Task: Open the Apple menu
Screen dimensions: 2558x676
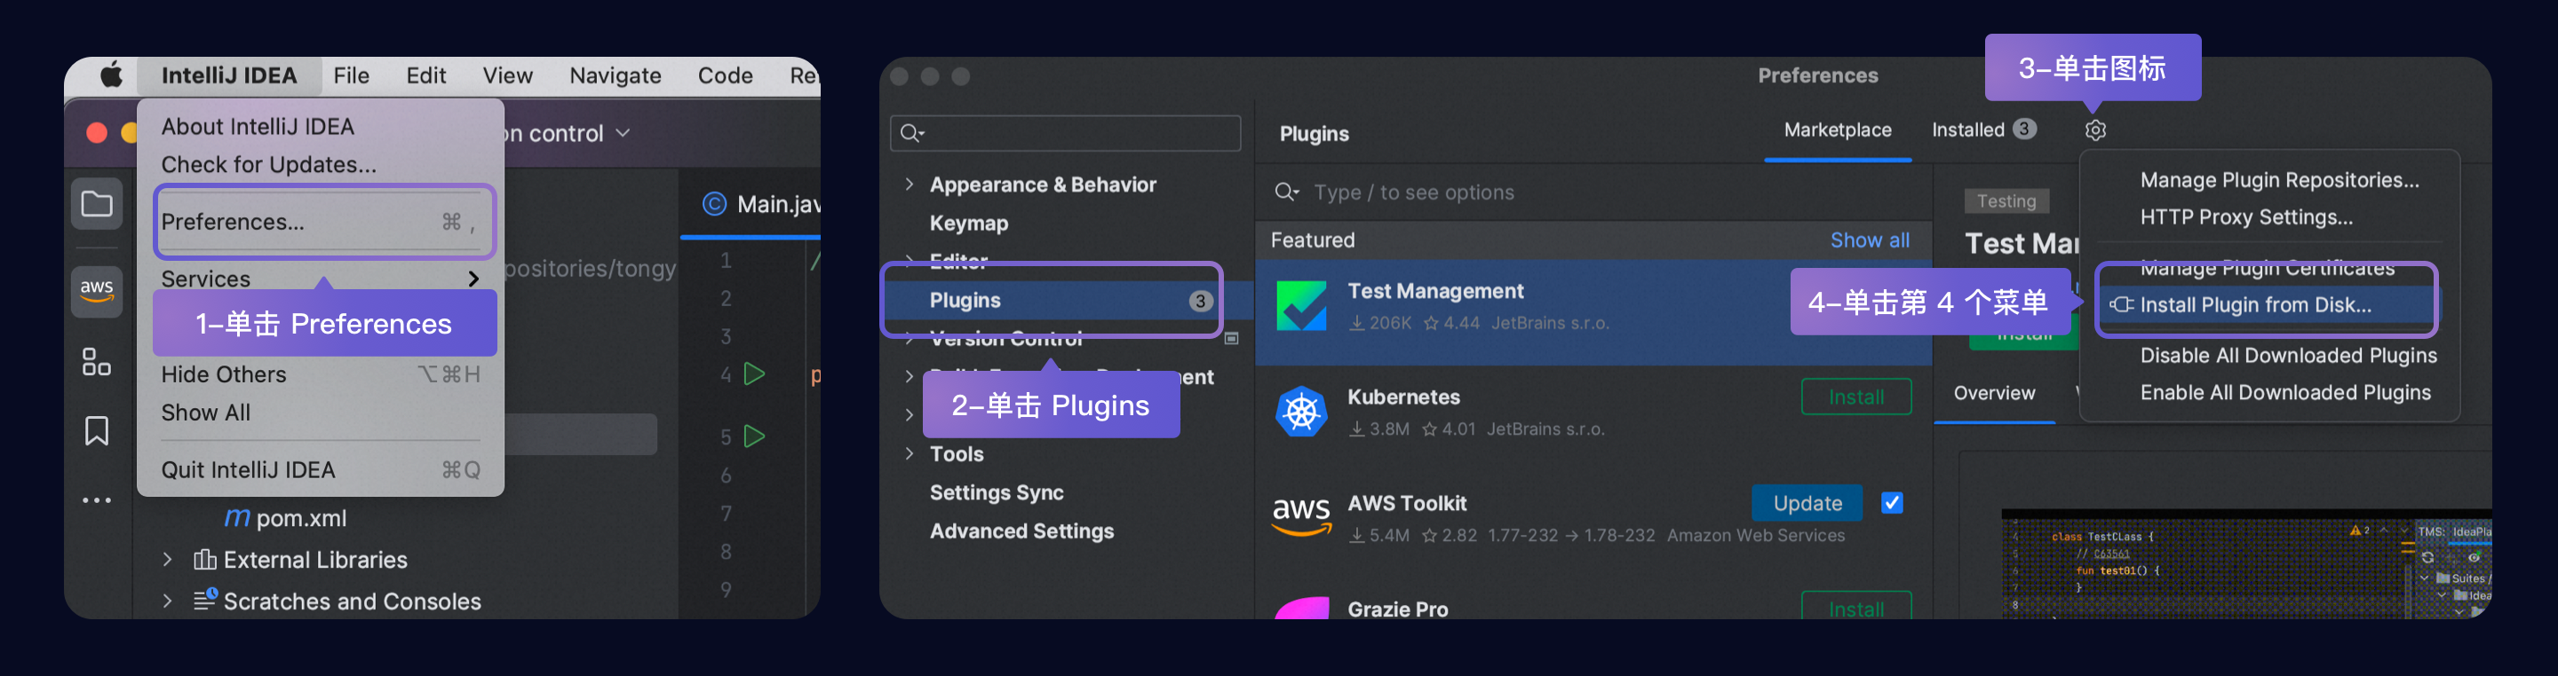Action: click(x=111, y=75)
